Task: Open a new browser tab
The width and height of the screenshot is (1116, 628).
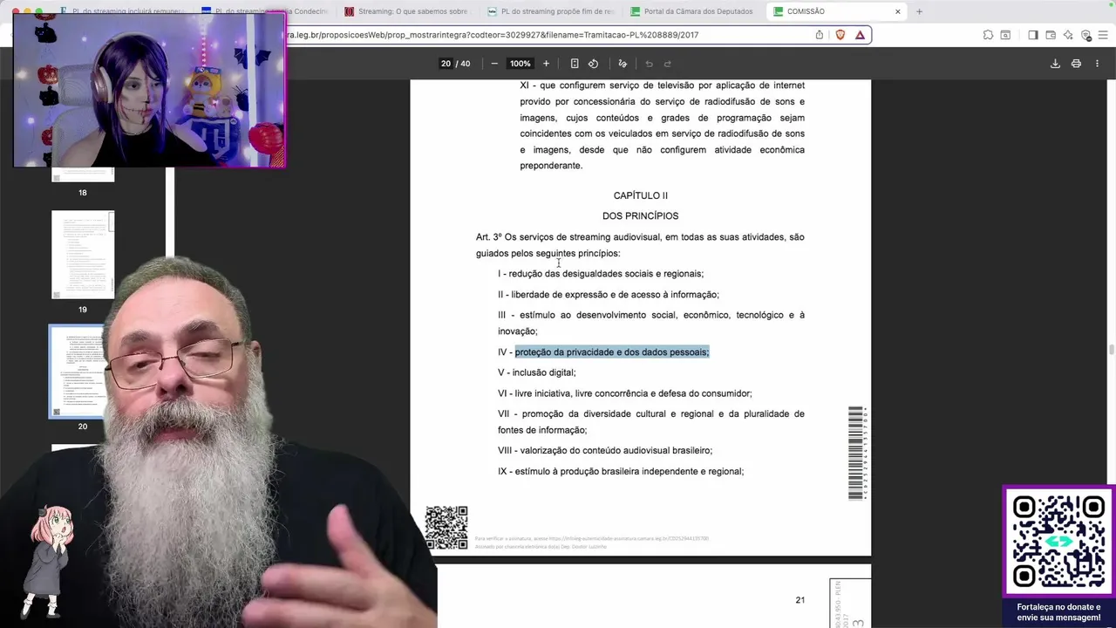Action: [919, 11]
